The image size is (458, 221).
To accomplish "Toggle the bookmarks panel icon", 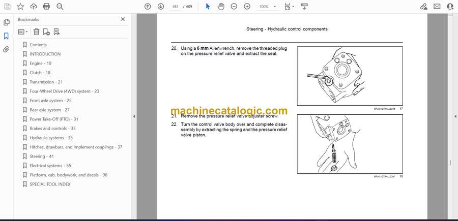I will (x=6, y=36).
